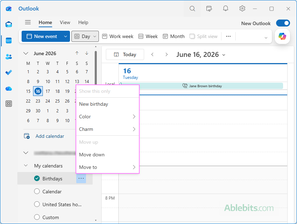This screenshot has height=224, width=297.
Task: Go to next day arrow
Action: click(x=166, y=55)
